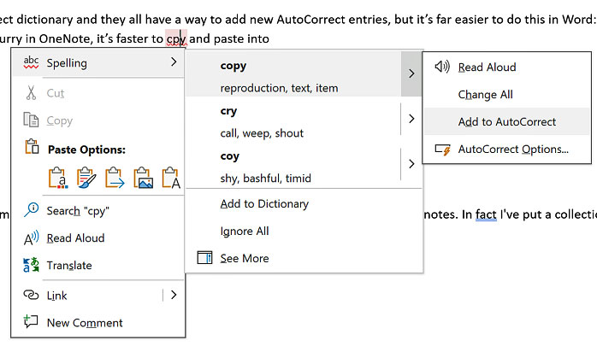Select Ignore All for the misspelling

pos(245,231)
